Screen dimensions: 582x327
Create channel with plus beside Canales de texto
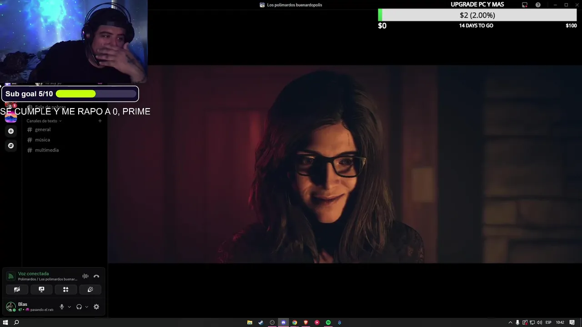(100, 121)
